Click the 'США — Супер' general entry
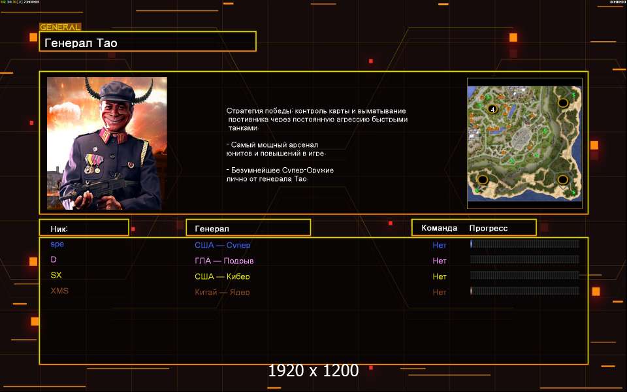Screen dimensions: 627x392 point(222,245)
